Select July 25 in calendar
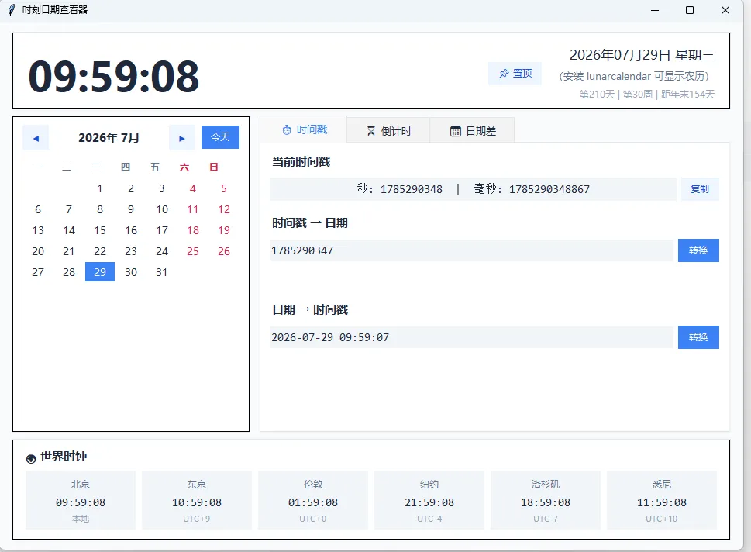Viewport: 751px width, 552px height. coord(193,251)
